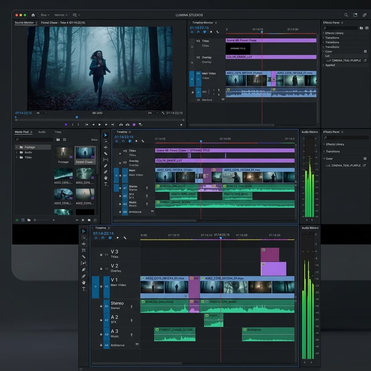Step back one frame in Source Monitor
The image size is (371, 371).
pyautogui.click(x=93, y=125)
